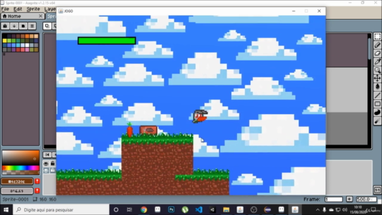Image resolution: width=382 pixels, height=215 pixels.
Task: Click background color warning red button
Action: (37, 191)
